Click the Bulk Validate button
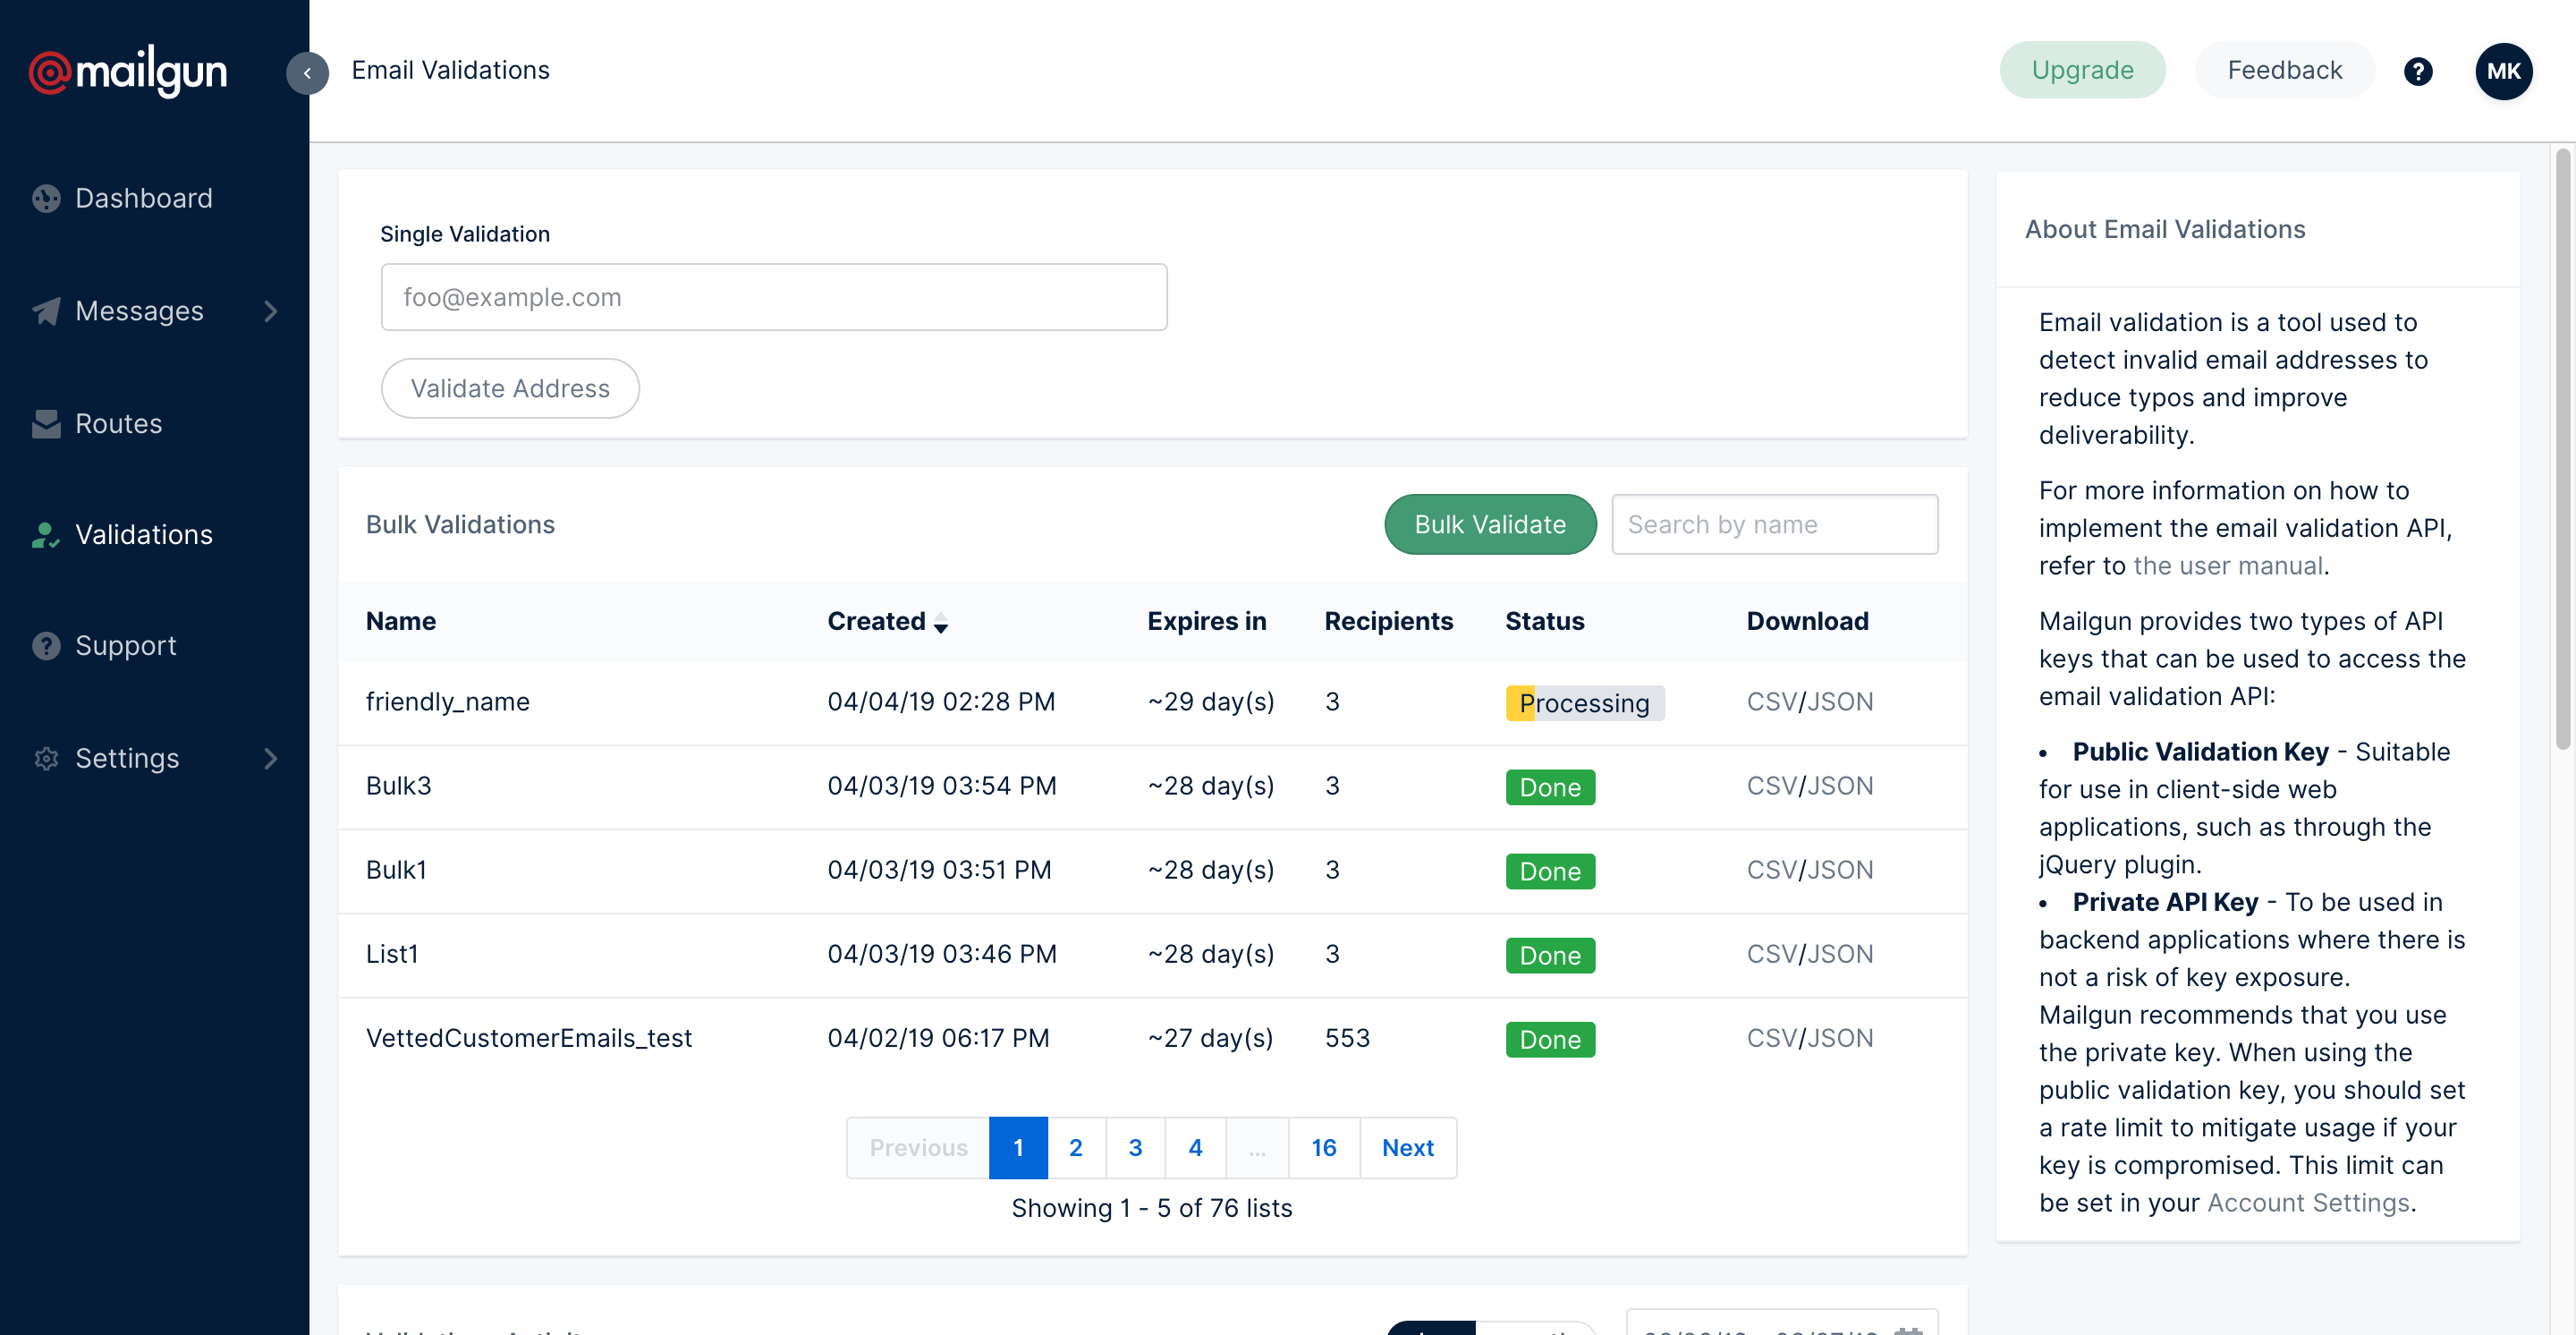The height and width of the screenshot is (1335, 2576). (1489, 524)
